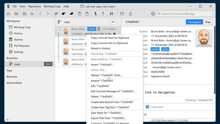Open the Git-Flow toolbar dropdown

coord(112,14)
